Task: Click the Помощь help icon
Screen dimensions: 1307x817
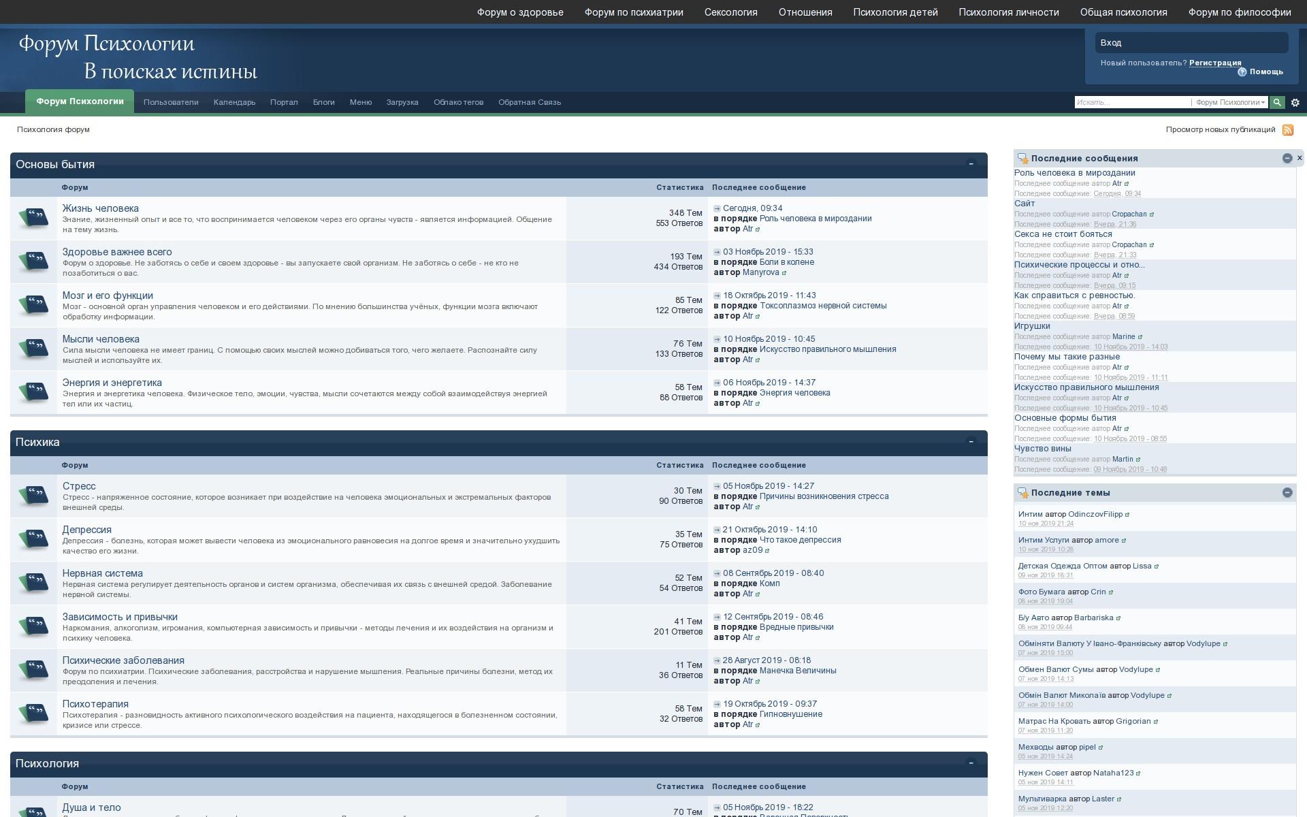Action: [x=1242, y=72]
